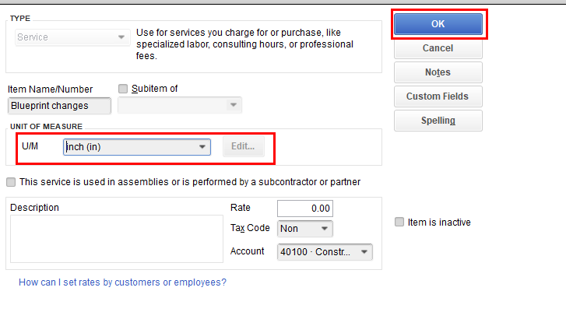Image resolution: width=566 pixels, height=319 pixels.
Task: Open the Subitem parent dropdown
Action: click(179, 105)
